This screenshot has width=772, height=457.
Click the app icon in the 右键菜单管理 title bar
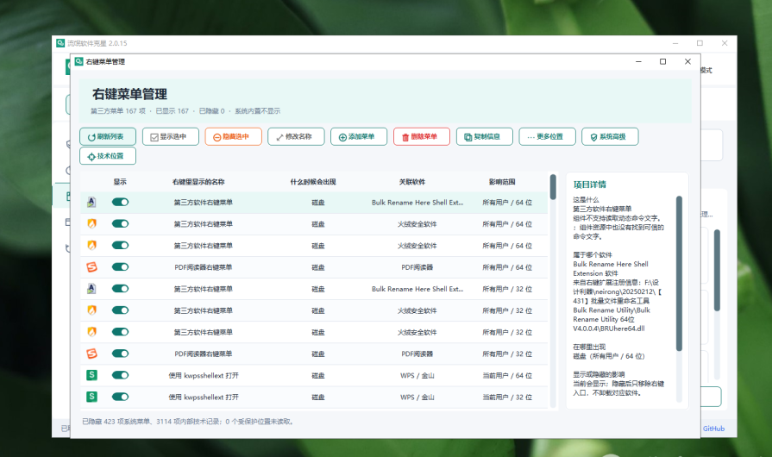pyautogui.click(x=78, y=61)
